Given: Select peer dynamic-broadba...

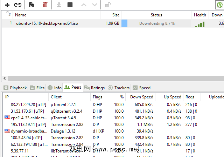Looking at the screenshot, I should [29, 131].
